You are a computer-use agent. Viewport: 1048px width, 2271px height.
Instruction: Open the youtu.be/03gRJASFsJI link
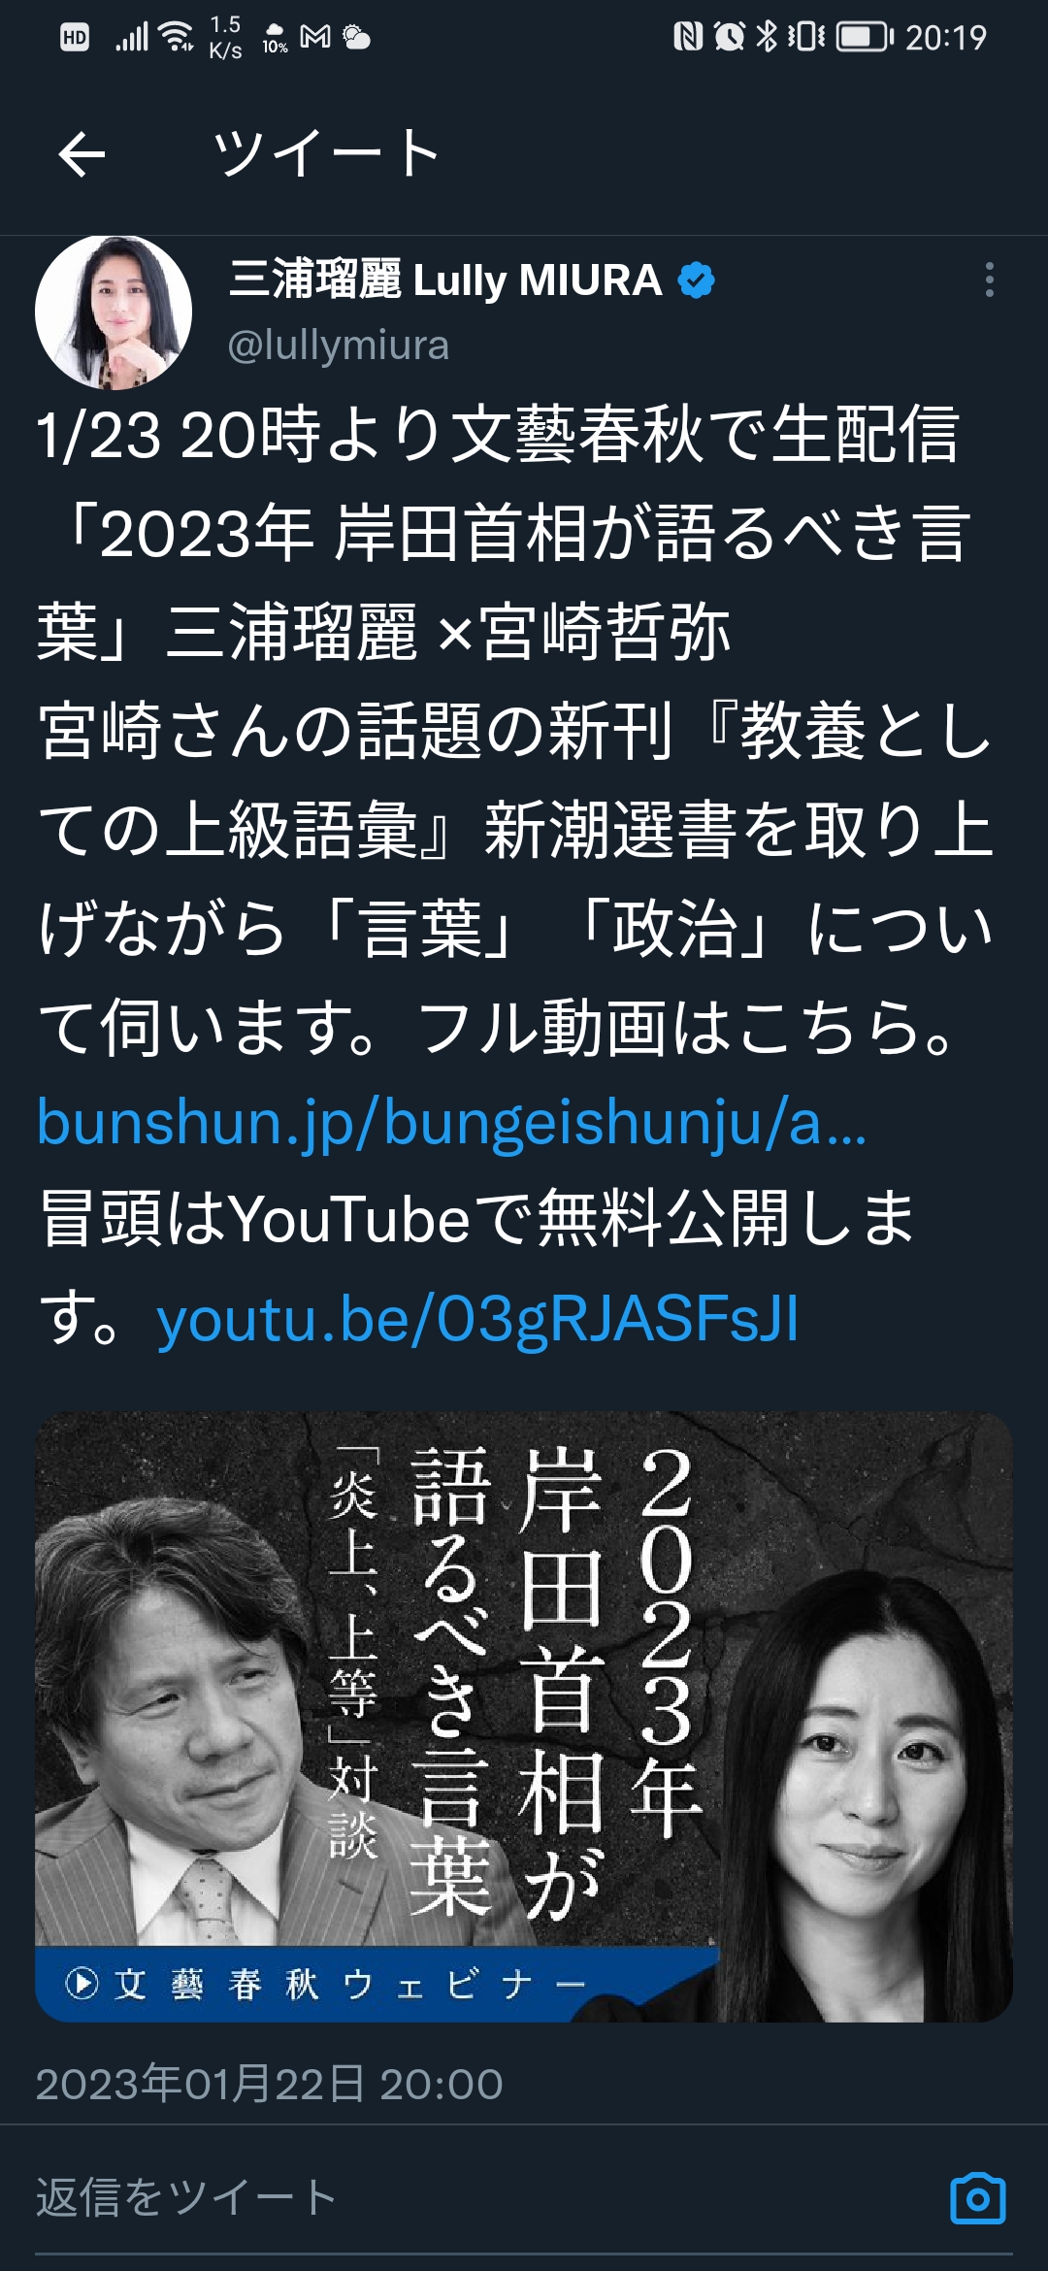click(x=477, y=1320)
